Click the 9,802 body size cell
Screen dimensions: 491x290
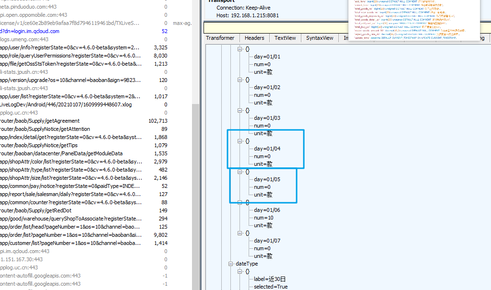160,234
